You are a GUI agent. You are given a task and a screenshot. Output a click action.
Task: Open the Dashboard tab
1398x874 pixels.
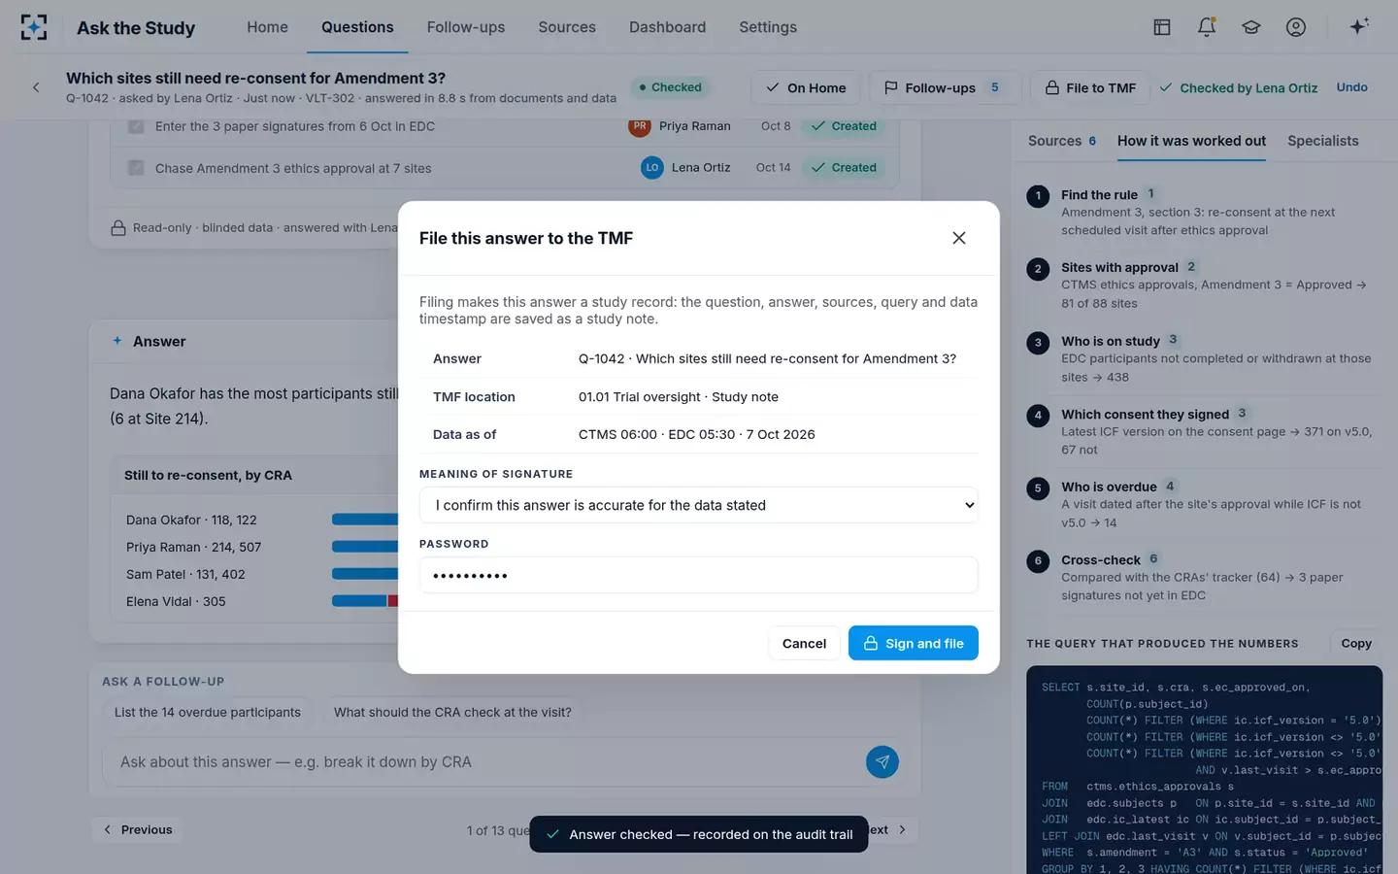(667, 27)
